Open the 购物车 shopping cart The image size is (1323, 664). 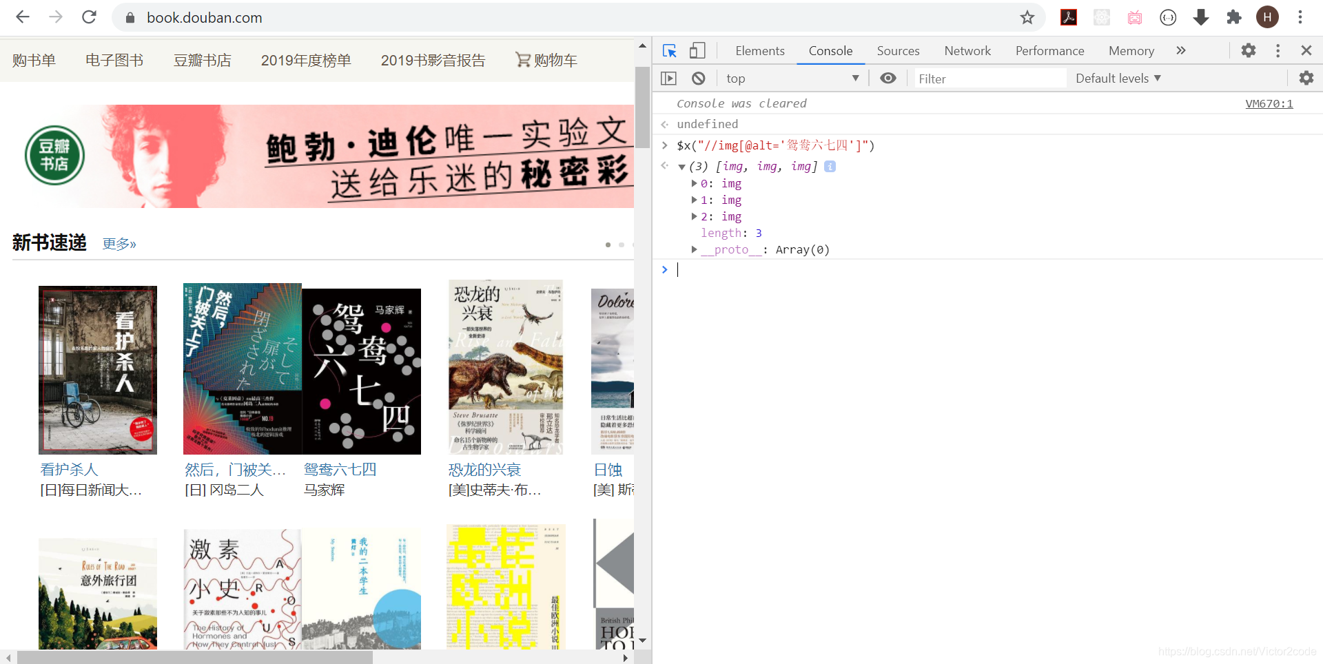[546, 61]
